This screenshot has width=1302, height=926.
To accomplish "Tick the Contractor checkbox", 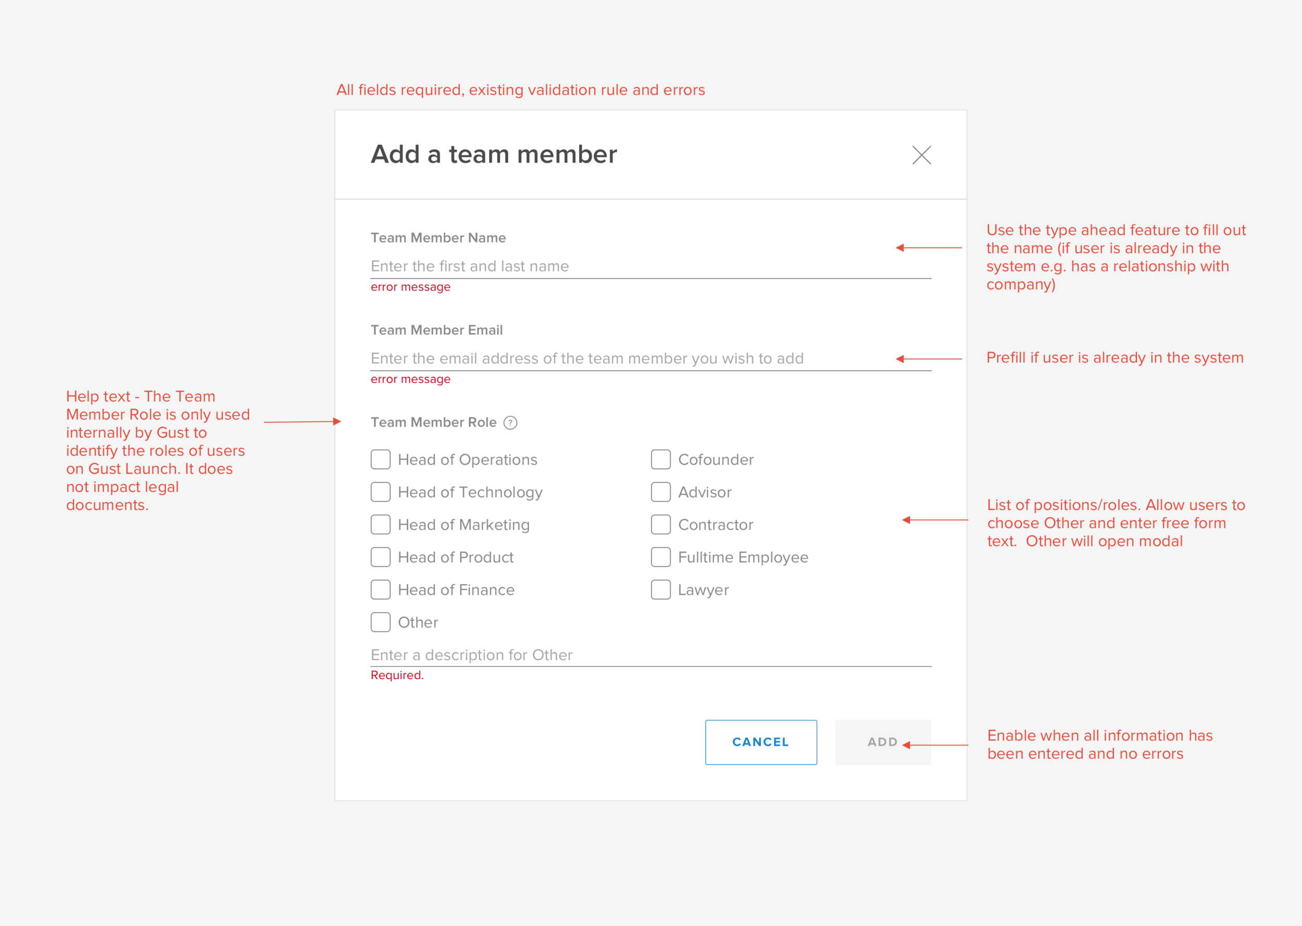I will (661, 524).
